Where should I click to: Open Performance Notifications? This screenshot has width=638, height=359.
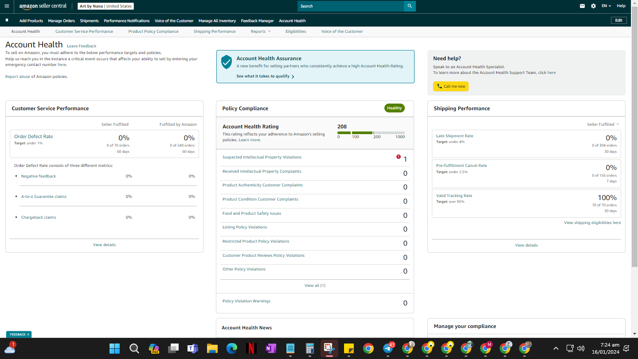click(127, 21)
